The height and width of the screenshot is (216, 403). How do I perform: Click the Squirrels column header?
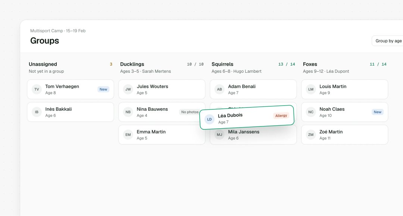[222, 64]
